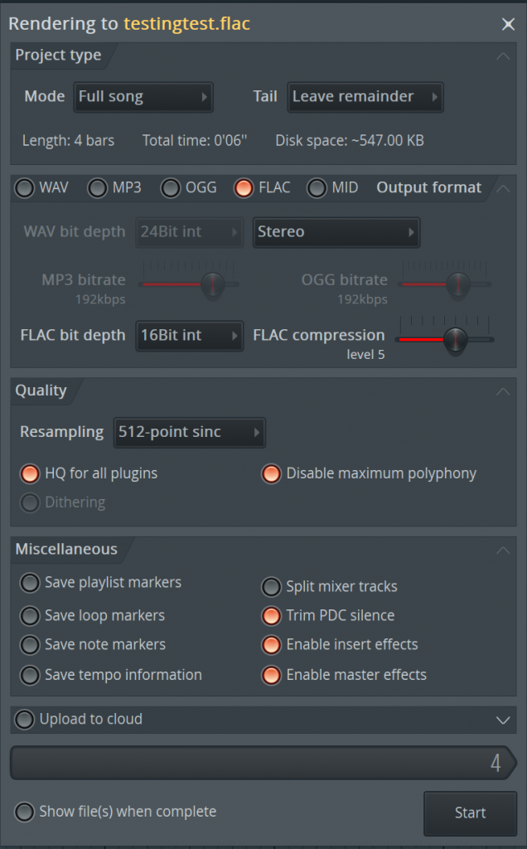This screenshot has height=849, width=527.
Task: Disable Trim PDC silence option
Action: [x=271, y=616]
